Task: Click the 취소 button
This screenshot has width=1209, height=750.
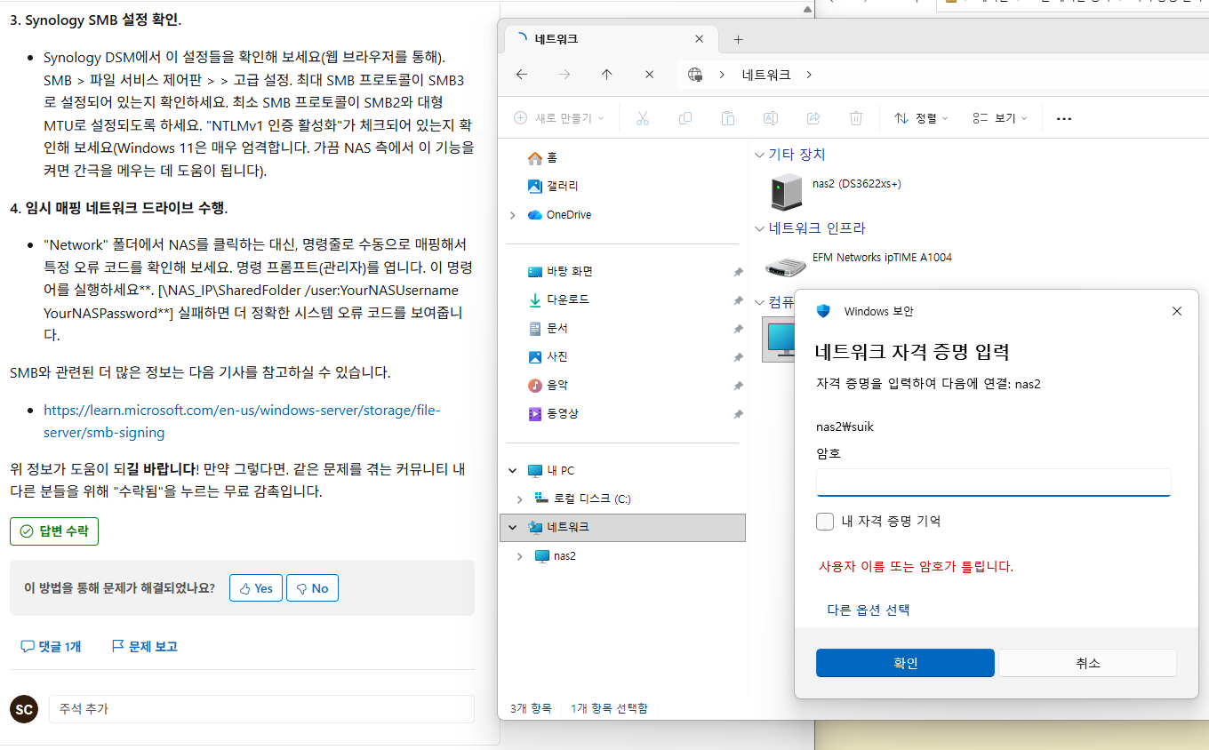Action: [x=1087, y=663]
